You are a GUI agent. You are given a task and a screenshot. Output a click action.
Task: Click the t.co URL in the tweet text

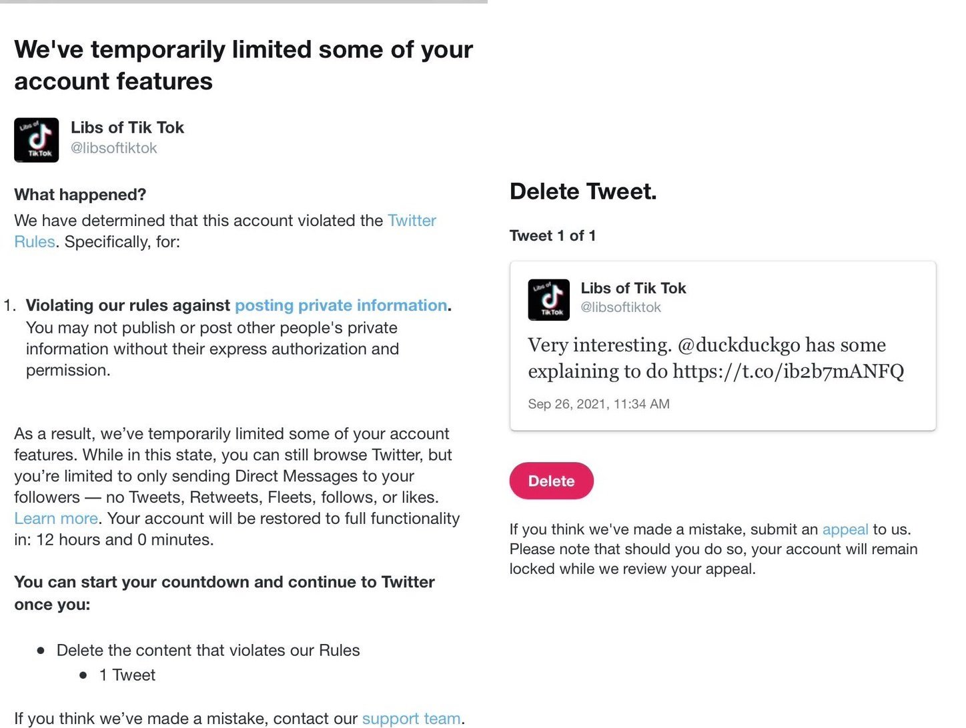[x=788, y=371]
